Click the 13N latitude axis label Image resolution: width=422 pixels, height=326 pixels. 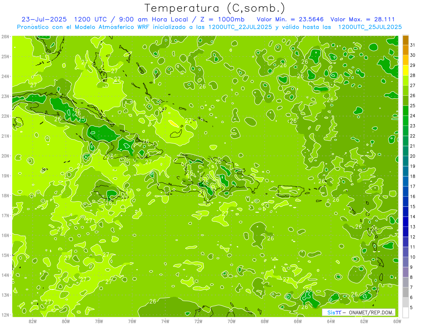[x=5, y=295]
